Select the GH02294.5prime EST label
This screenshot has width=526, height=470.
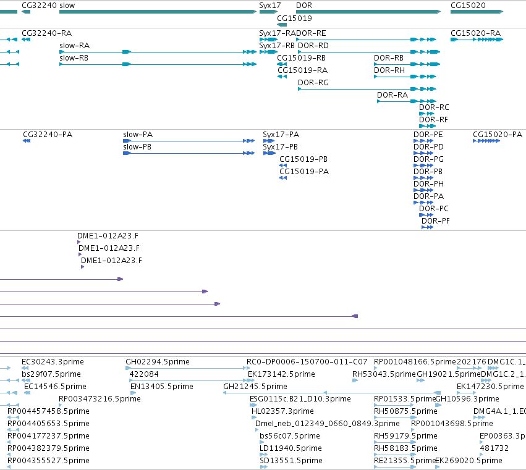click(x=158, y=362)
